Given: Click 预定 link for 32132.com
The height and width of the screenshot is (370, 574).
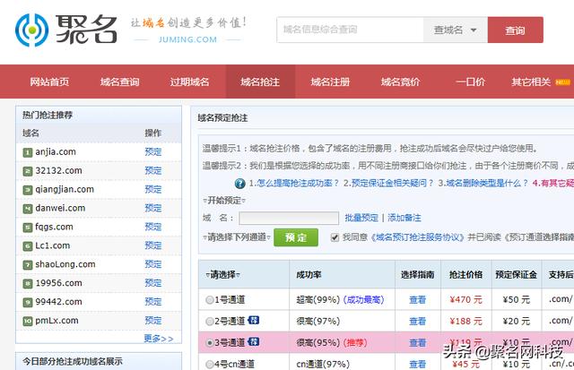Looking at the screenshot, I should coord(153,171).
